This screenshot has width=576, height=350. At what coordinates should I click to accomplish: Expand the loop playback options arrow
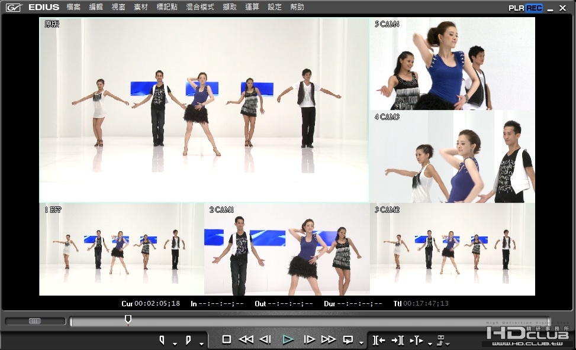coord(362,343)
